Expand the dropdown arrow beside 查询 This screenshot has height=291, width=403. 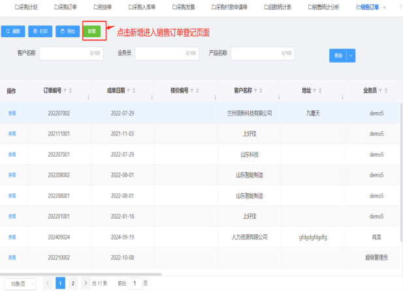click(x=351, y=55)
